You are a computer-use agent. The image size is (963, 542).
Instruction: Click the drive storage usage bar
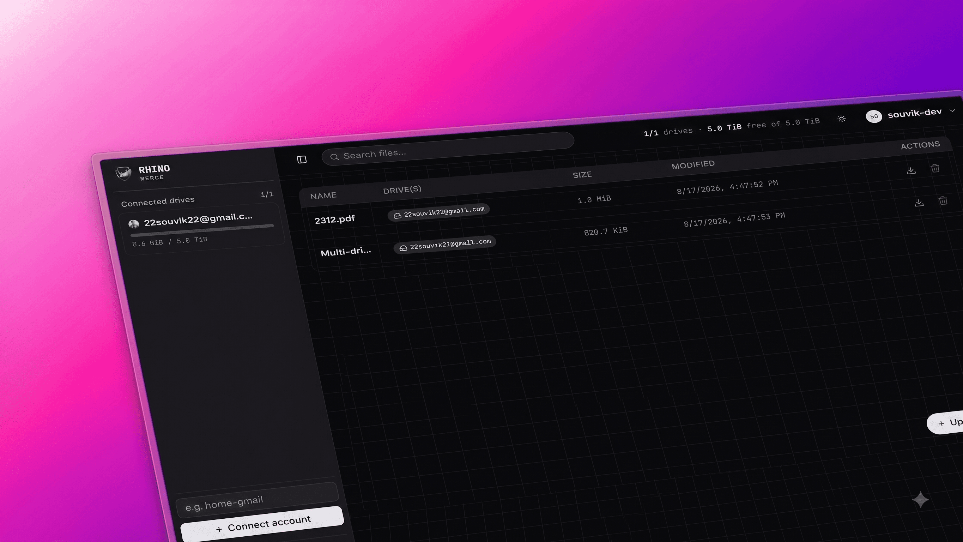202,230
